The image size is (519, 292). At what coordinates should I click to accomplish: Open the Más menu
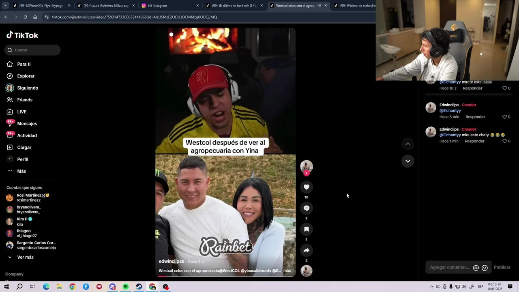coord(21,171)
